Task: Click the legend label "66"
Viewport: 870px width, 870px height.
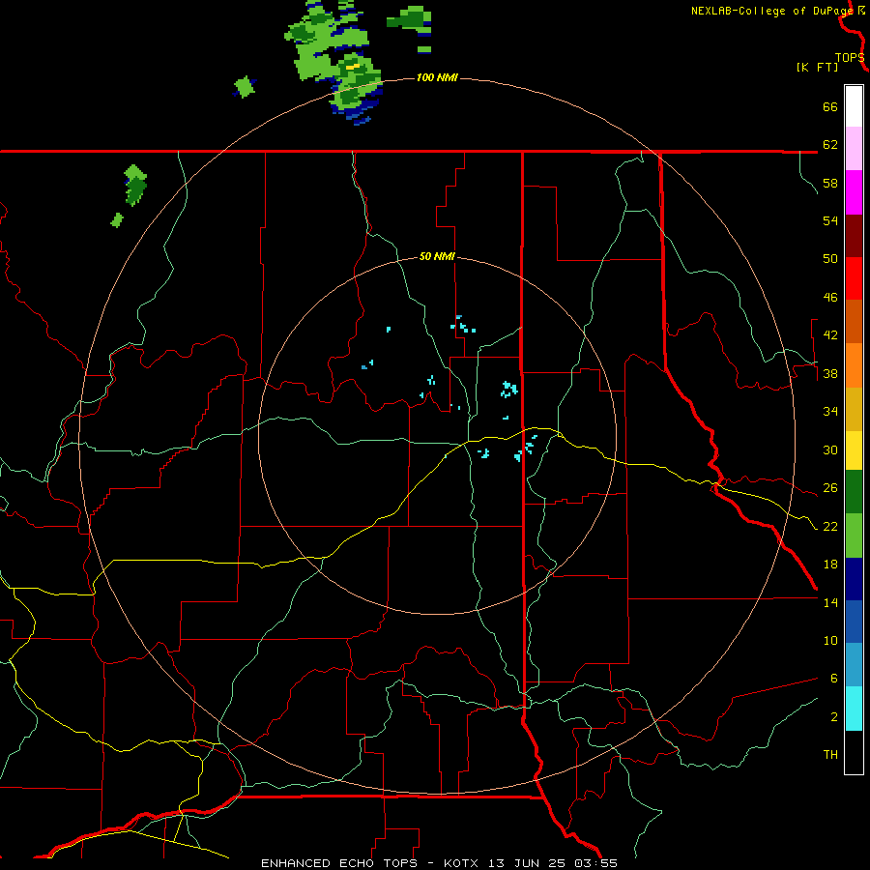Action: pos(830,106)
